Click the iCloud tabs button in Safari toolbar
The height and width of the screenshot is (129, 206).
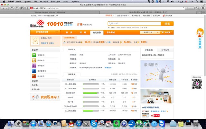12,8
